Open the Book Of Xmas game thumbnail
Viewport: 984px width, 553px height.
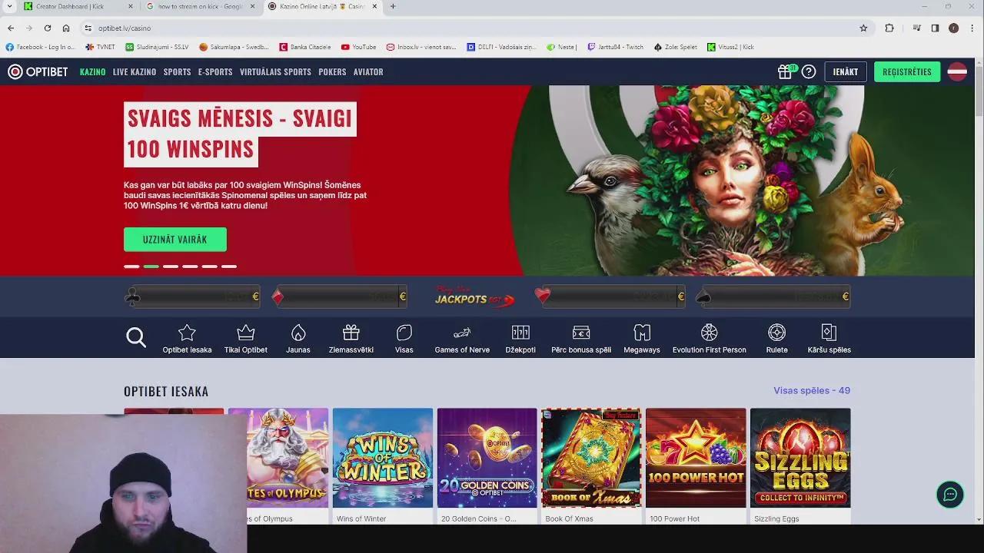pos(591,458)
